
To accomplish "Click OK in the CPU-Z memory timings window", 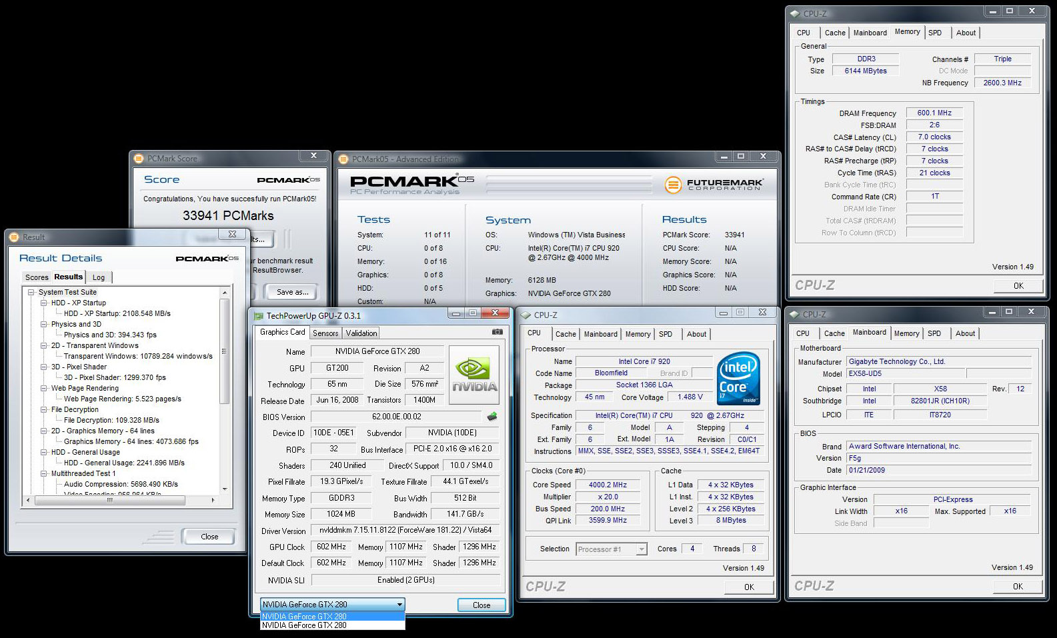I will click(x=1018, y=286).
